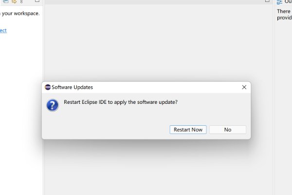Screen dimensions: 292x195
Task: Click the Restart Now button
Action: [x=188, y=130]
